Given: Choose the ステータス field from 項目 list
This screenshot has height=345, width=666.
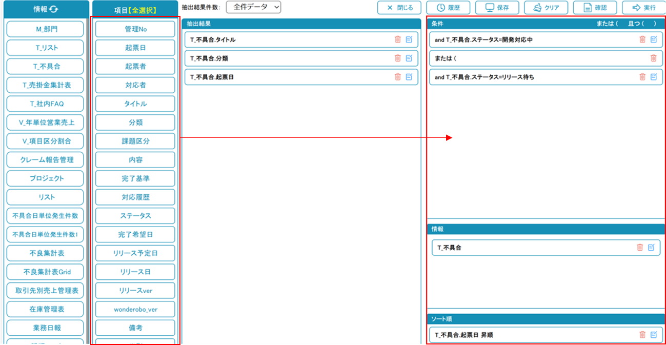Looking at the screenshot, I should [x=135, y=216].
